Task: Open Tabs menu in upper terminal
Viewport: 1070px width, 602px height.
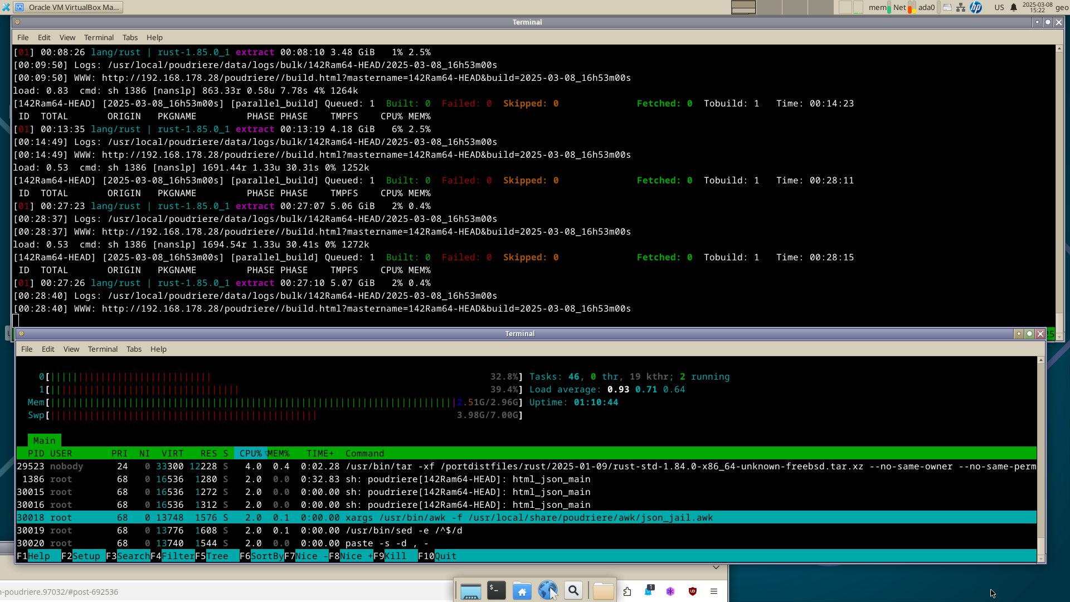Action: (130, 37)
